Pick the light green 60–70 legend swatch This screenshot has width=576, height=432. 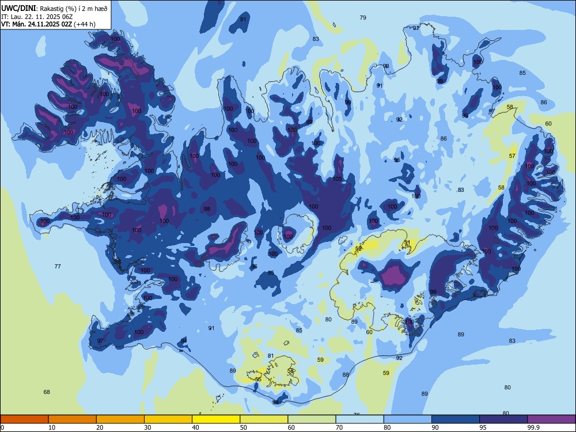(x=312, y=419)
